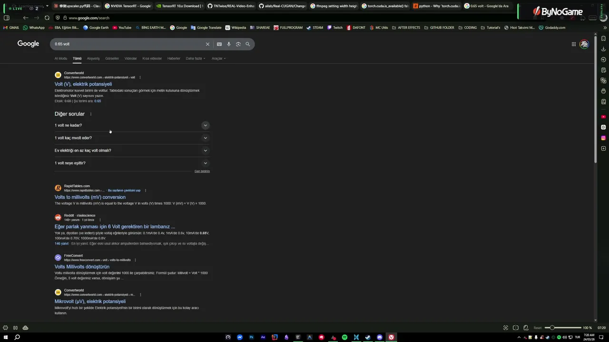
Task: Open the 'Daha fazla' dropdown
Action: [x=196, y=58]
